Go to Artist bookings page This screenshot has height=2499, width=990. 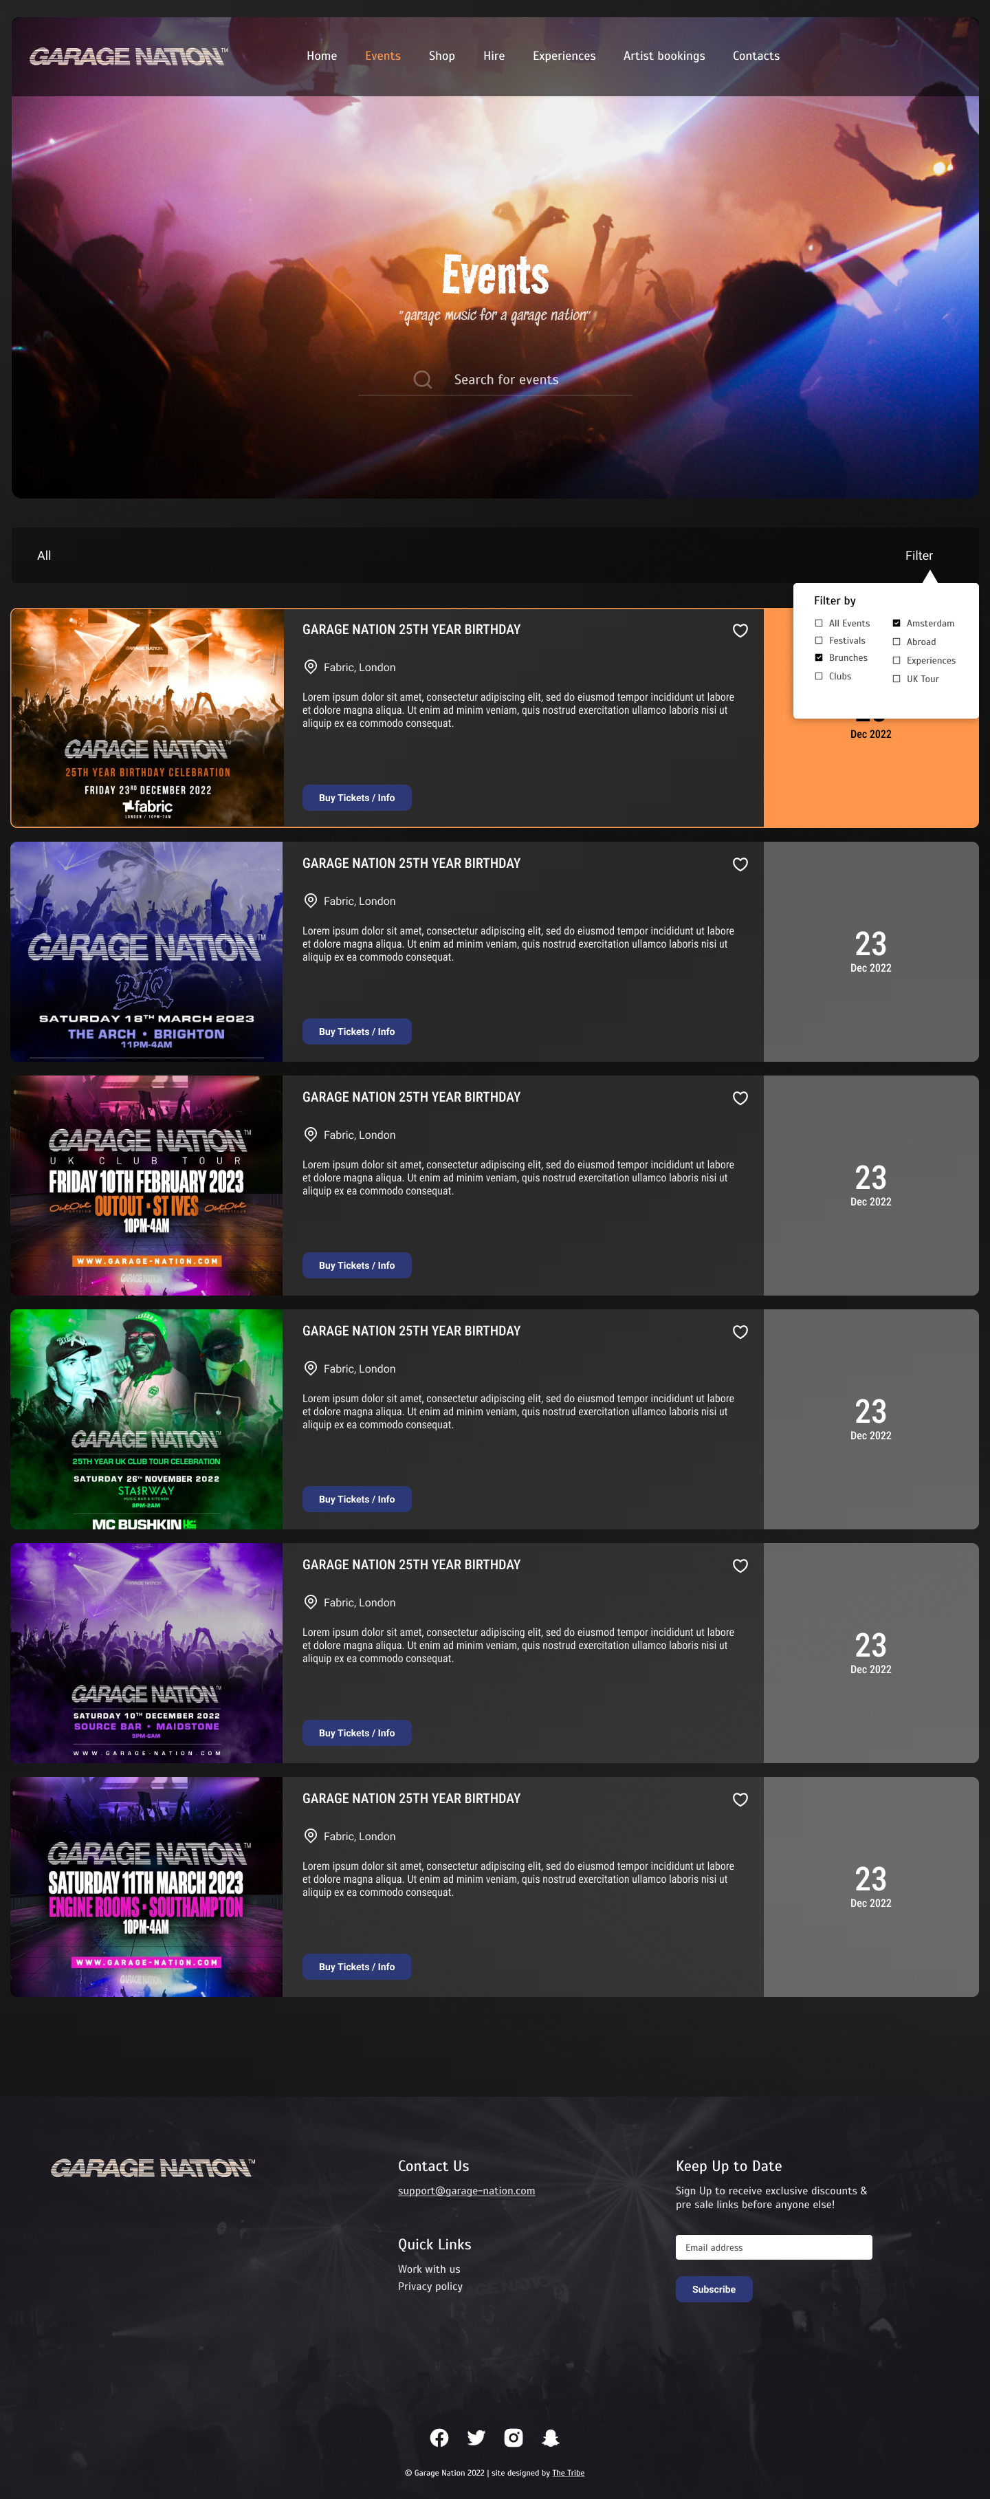[663, 56]
